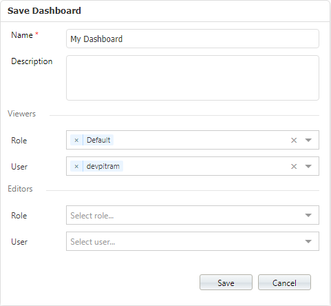Click inside the empty Description text area
This screenshot has width=331, height=306.
point(193,78)
